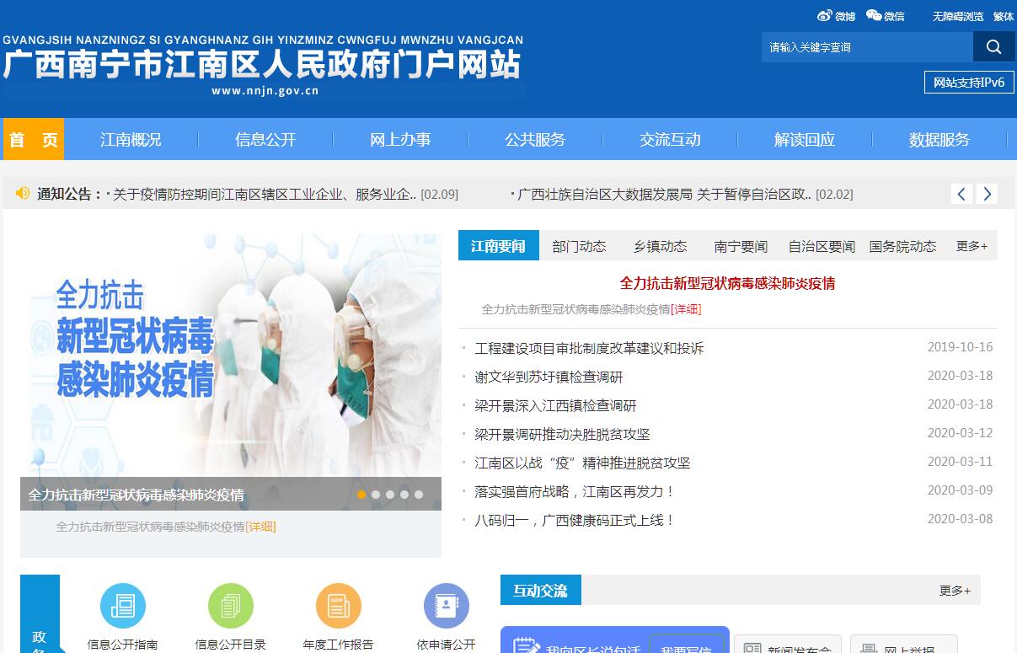Switch to the third carousel dot
1017x653 pixels.
coord(390,495)
